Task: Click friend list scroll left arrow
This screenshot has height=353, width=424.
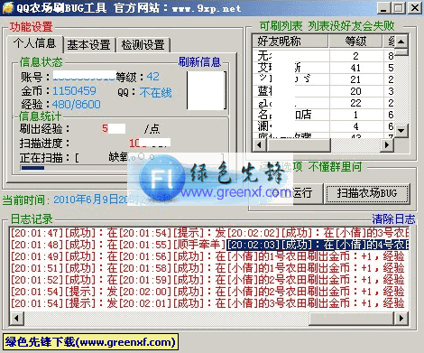Action: [x=260, y=145]
